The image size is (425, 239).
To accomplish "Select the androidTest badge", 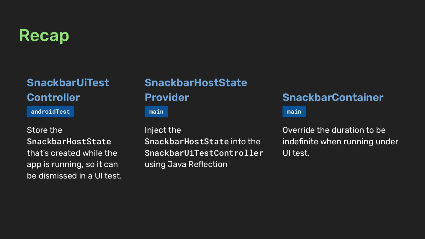I will click(50, 112).
